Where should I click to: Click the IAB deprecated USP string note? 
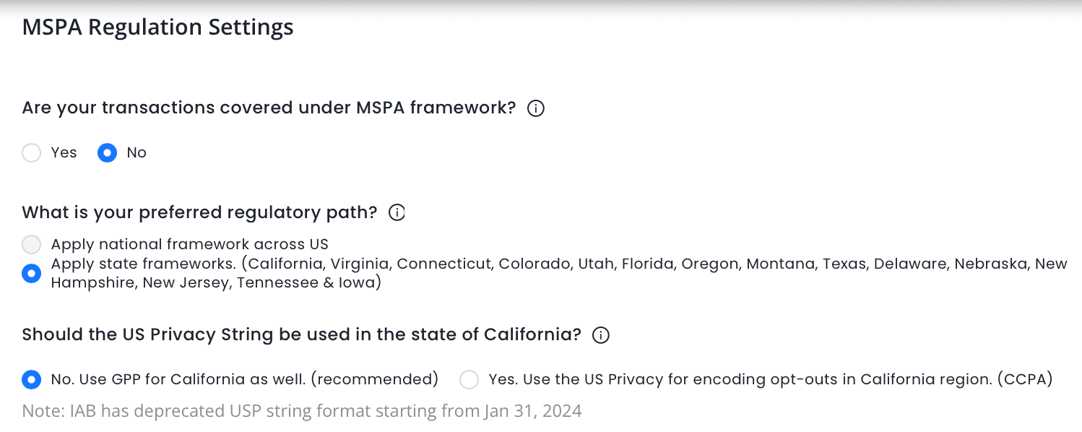[301, 412]
